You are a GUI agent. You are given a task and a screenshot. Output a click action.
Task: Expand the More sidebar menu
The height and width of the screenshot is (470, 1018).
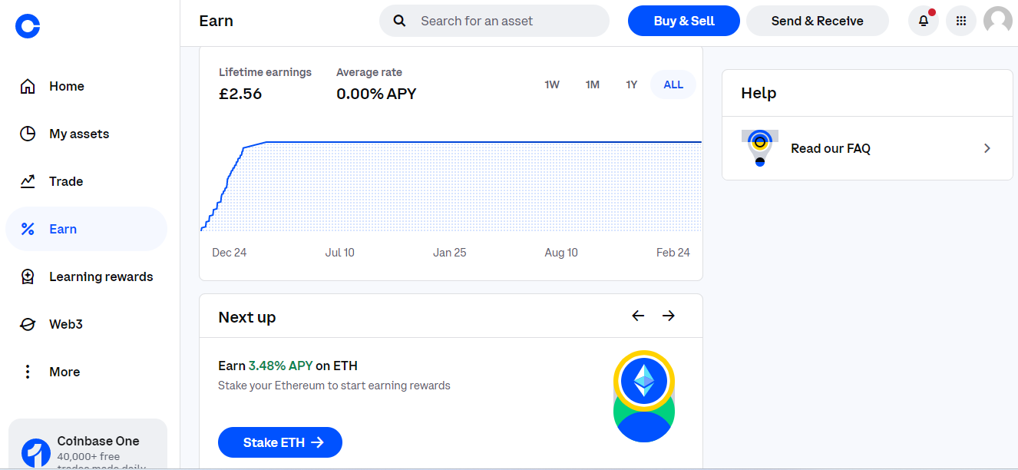[28, 371]
